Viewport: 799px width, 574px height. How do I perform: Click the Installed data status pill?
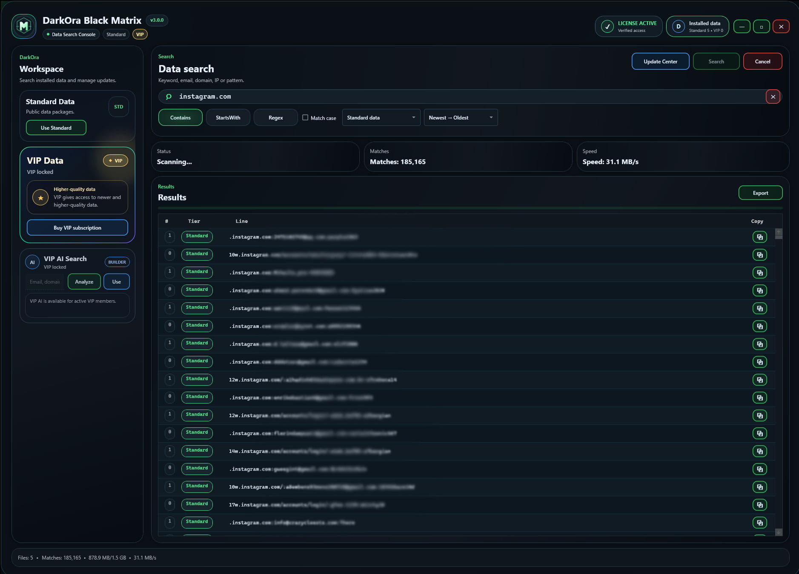coord(697,26)
